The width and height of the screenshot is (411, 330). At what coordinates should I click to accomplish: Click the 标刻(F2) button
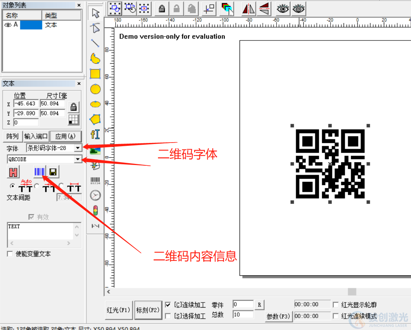(148, 310)
